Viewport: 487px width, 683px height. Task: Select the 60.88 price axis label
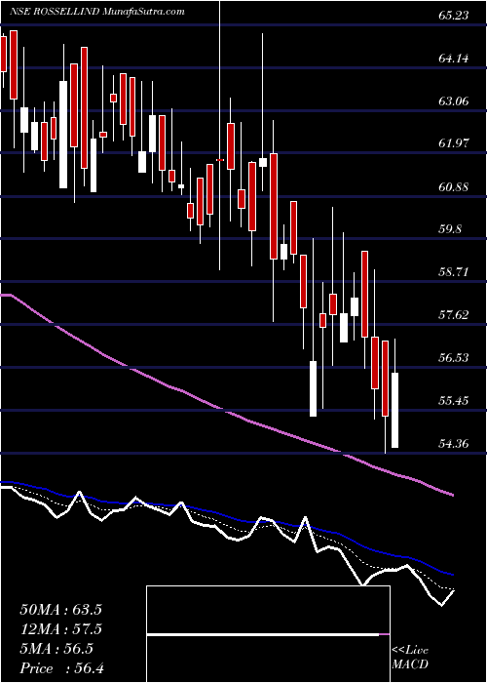click(x=454, y=187)
